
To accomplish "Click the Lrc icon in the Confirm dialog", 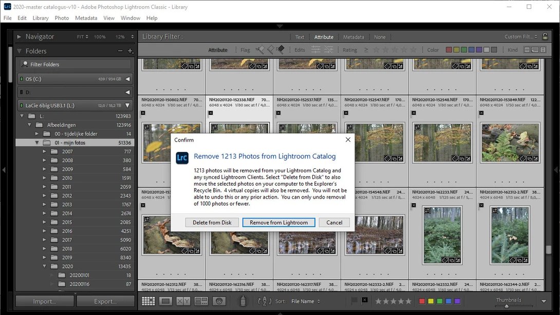I will (182, 157).
